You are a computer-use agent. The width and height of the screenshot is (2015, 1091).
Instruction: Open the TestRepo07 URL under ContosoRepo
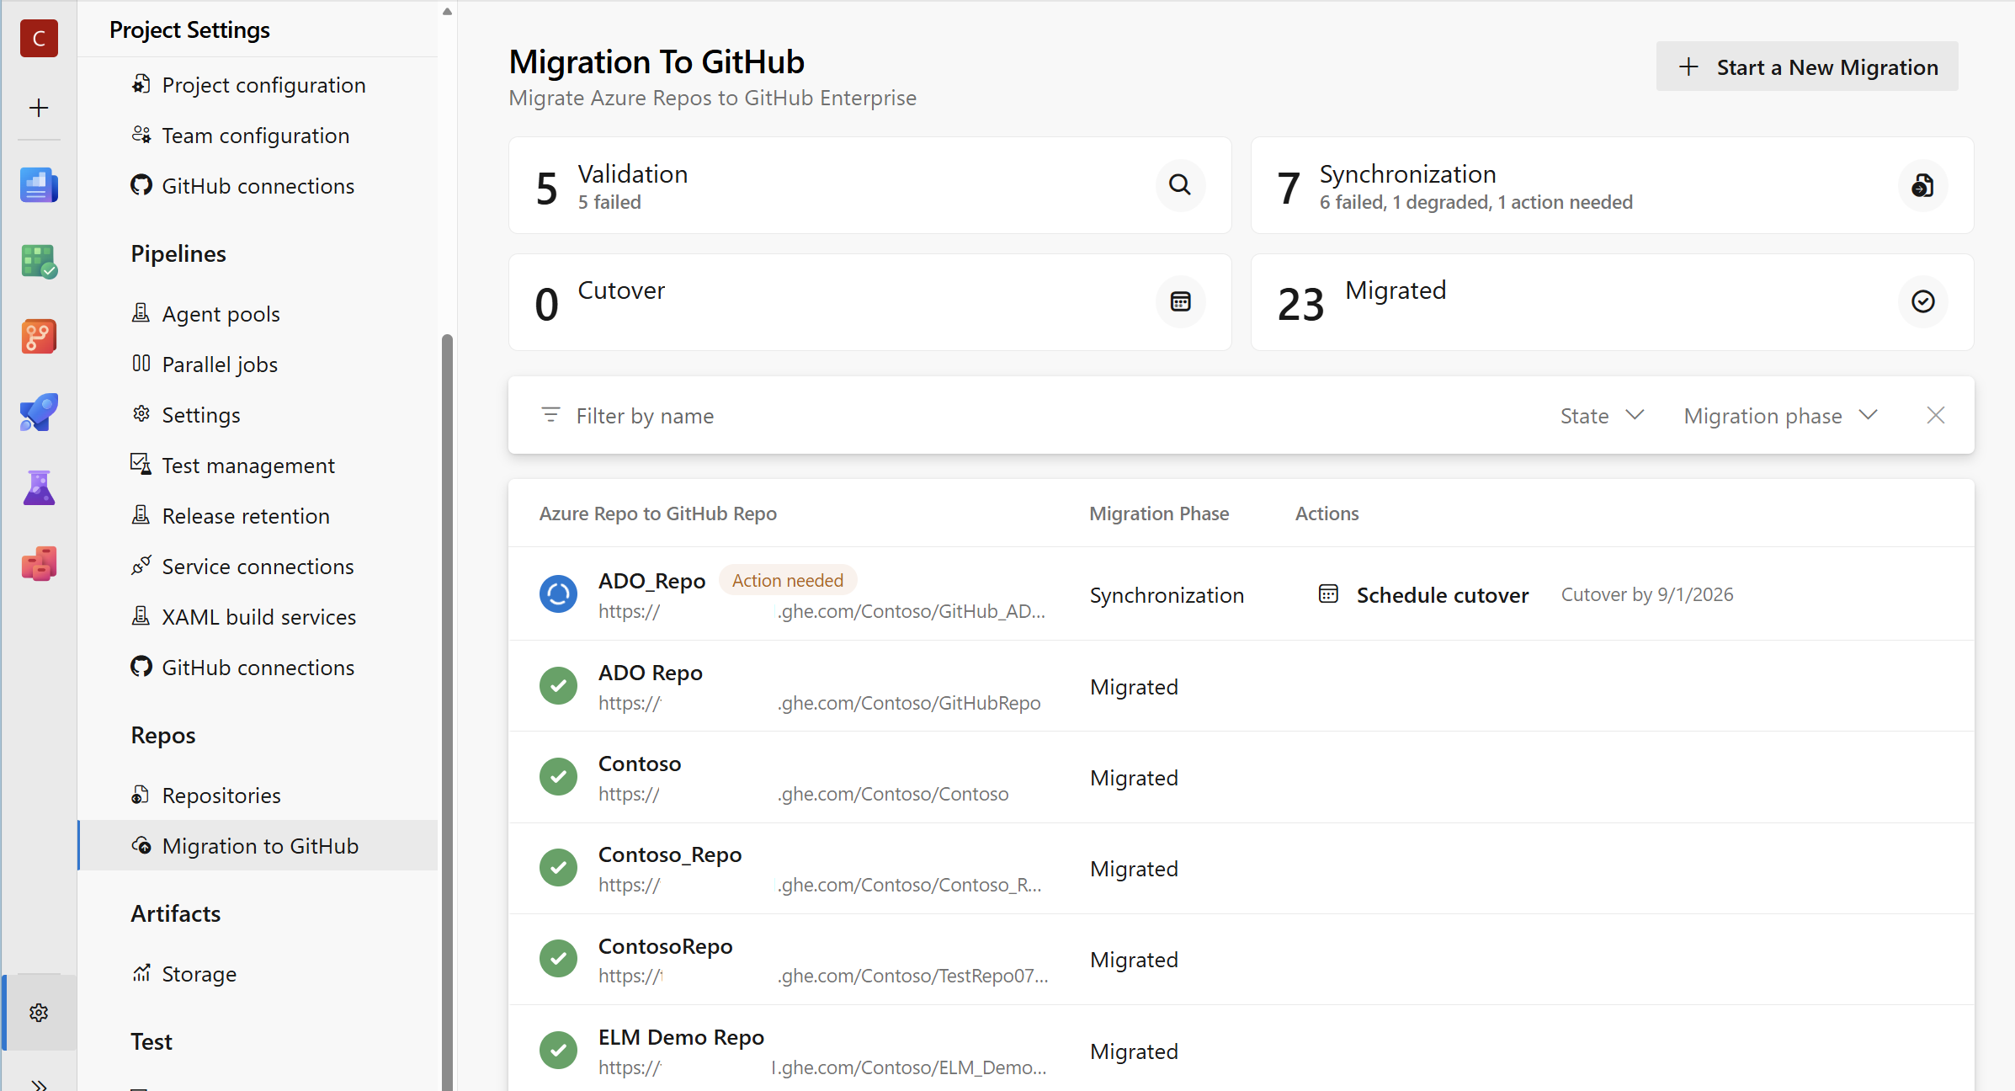click(x=823, y=976)
